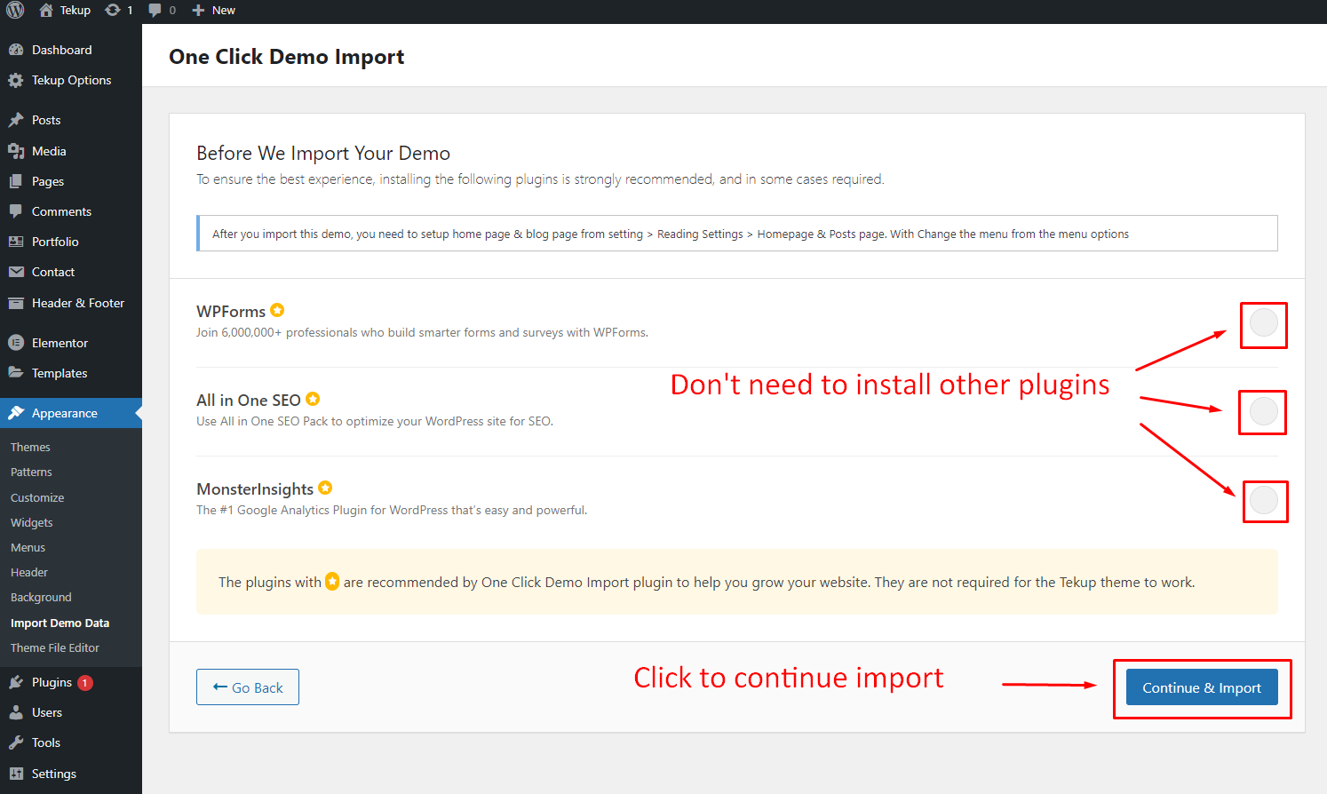The width and height of the screenshot is (1327, 794).
Task: Click the Tools wrench icon
Action: click(16, 742)
